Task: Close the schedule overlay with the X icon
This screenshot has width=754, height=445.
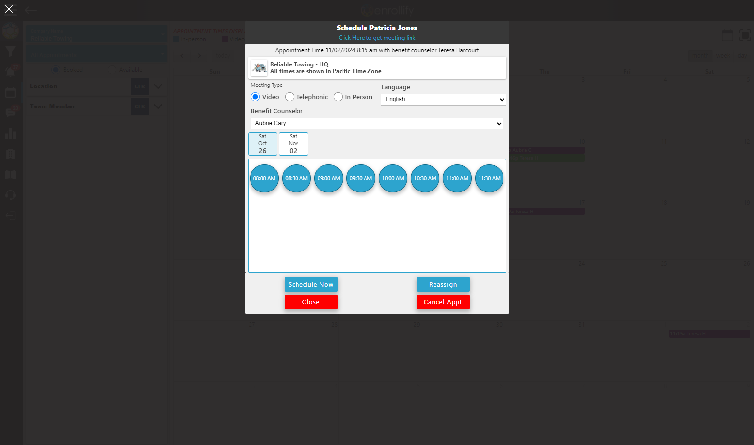Action: coord(9,9)
